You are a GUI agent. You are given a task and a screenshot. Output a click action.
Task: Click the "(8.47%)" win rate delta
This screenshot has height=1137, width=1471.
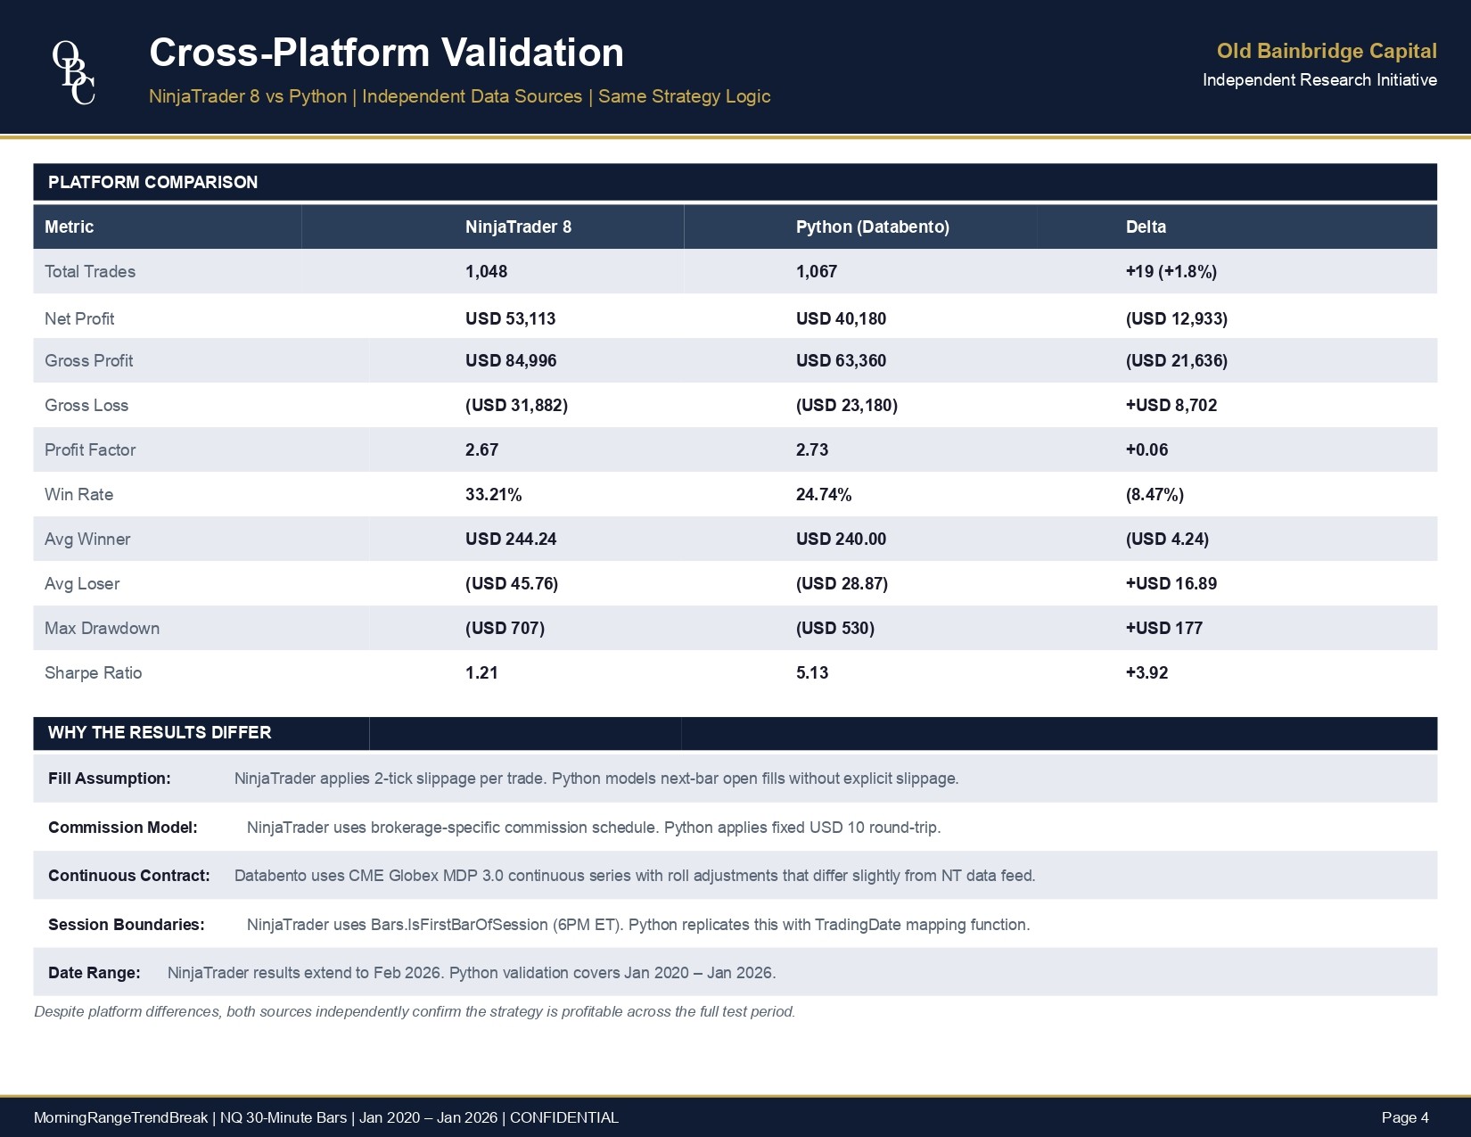(x=1155, y=494)
